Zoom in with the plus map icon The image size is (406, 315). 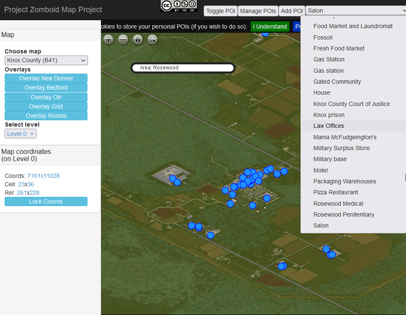(108, 40)
